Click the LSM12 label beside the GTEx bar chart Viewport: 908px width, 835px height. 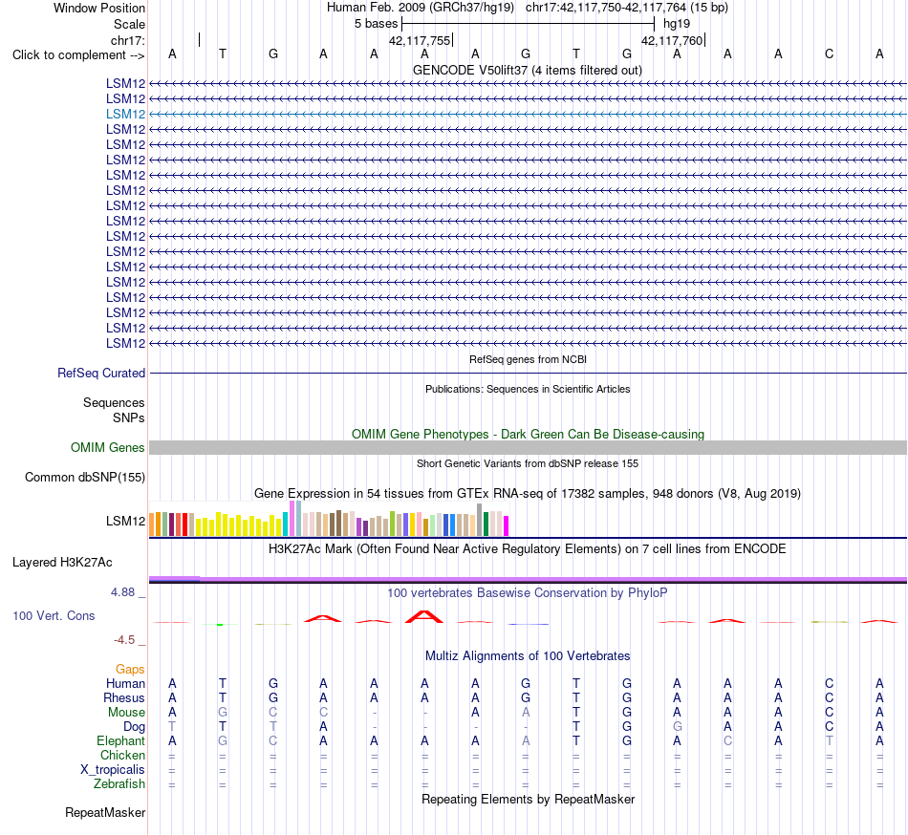tap(125, 521)
